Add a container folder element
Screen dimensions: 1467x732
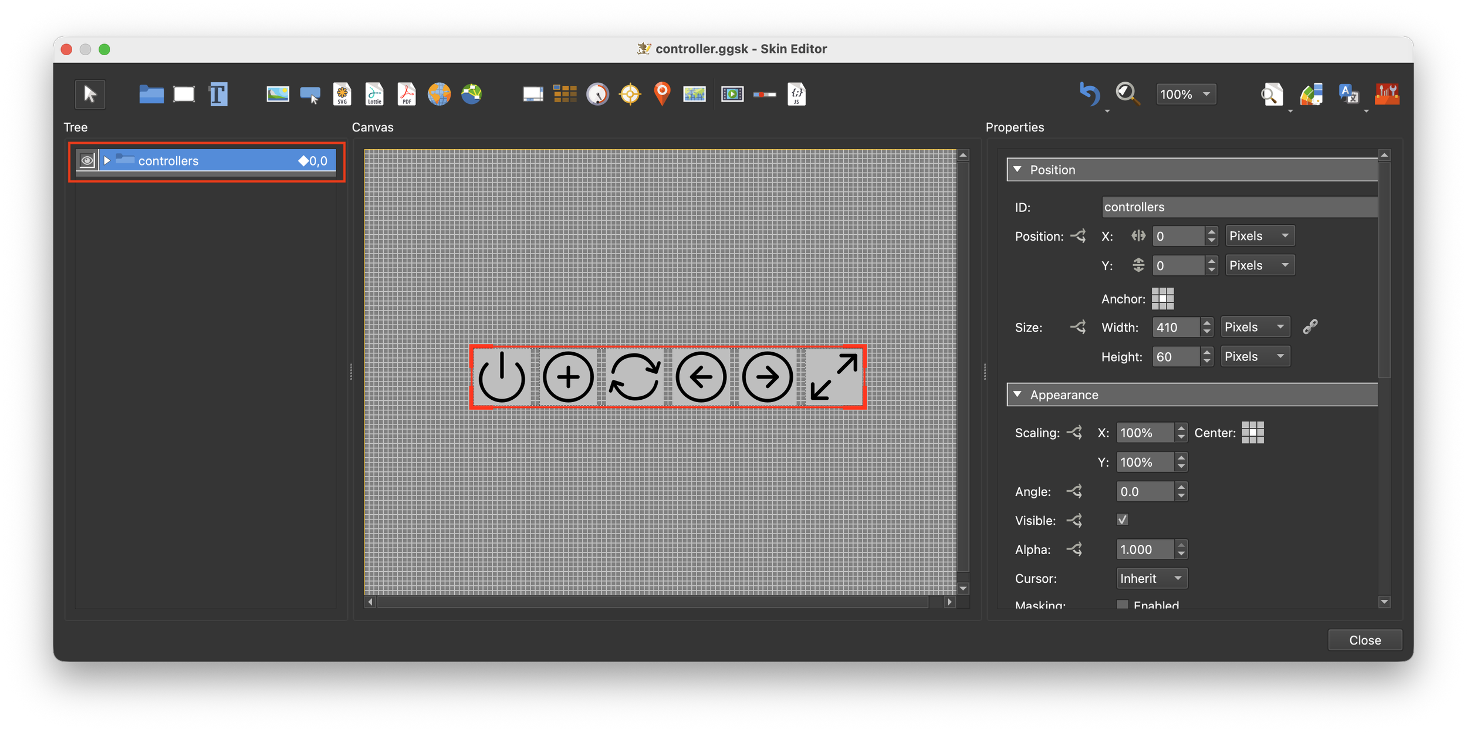(151, 94)
